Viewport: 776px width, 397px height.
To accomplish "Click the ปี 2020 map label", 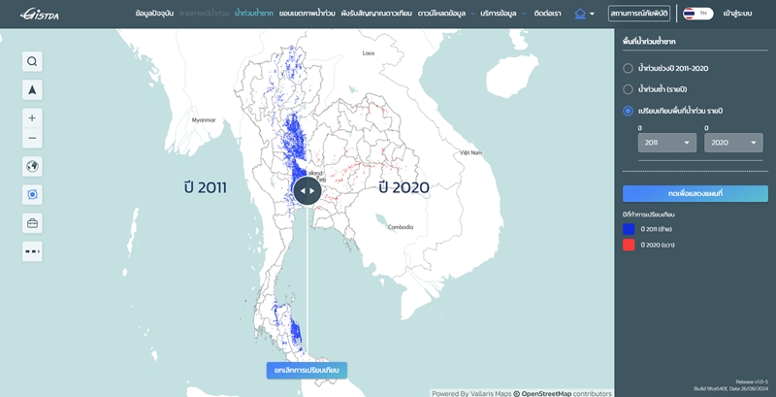I will coord(404,187).
